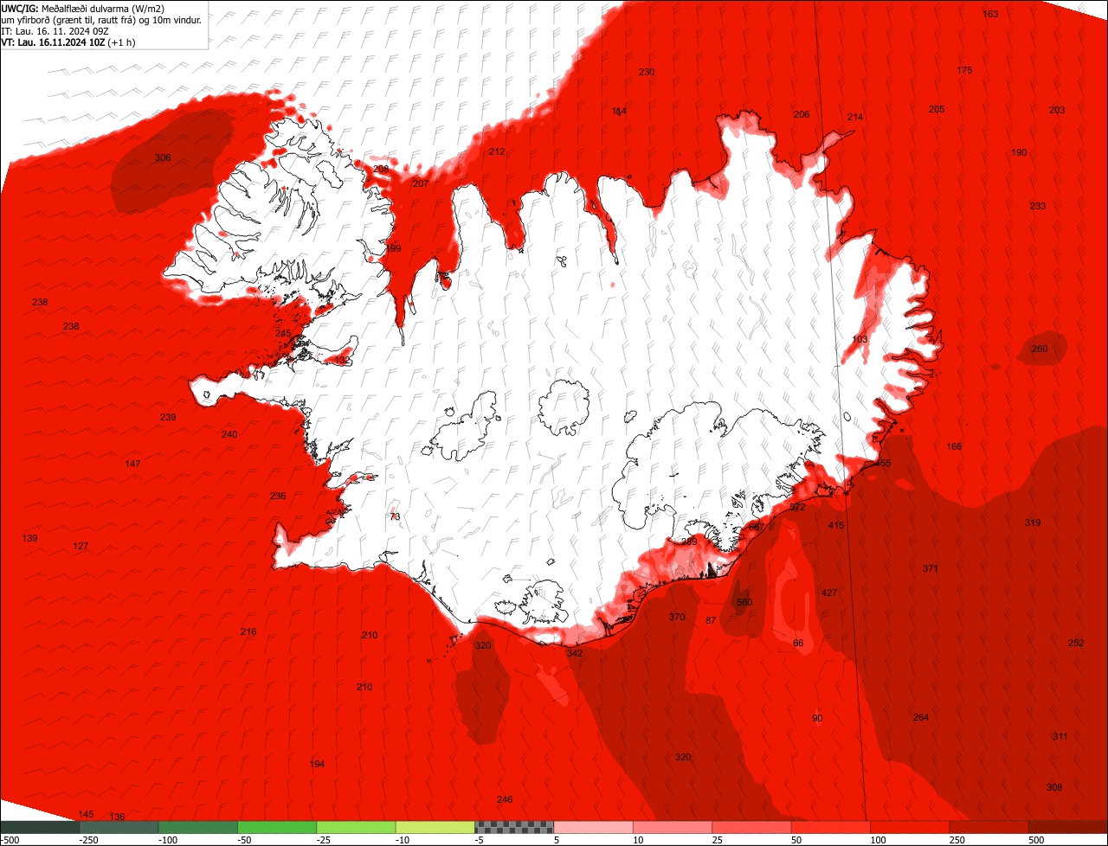Select the value 163 in the top right
This screenshot has width=1108, height=846.
coord(990,14)
